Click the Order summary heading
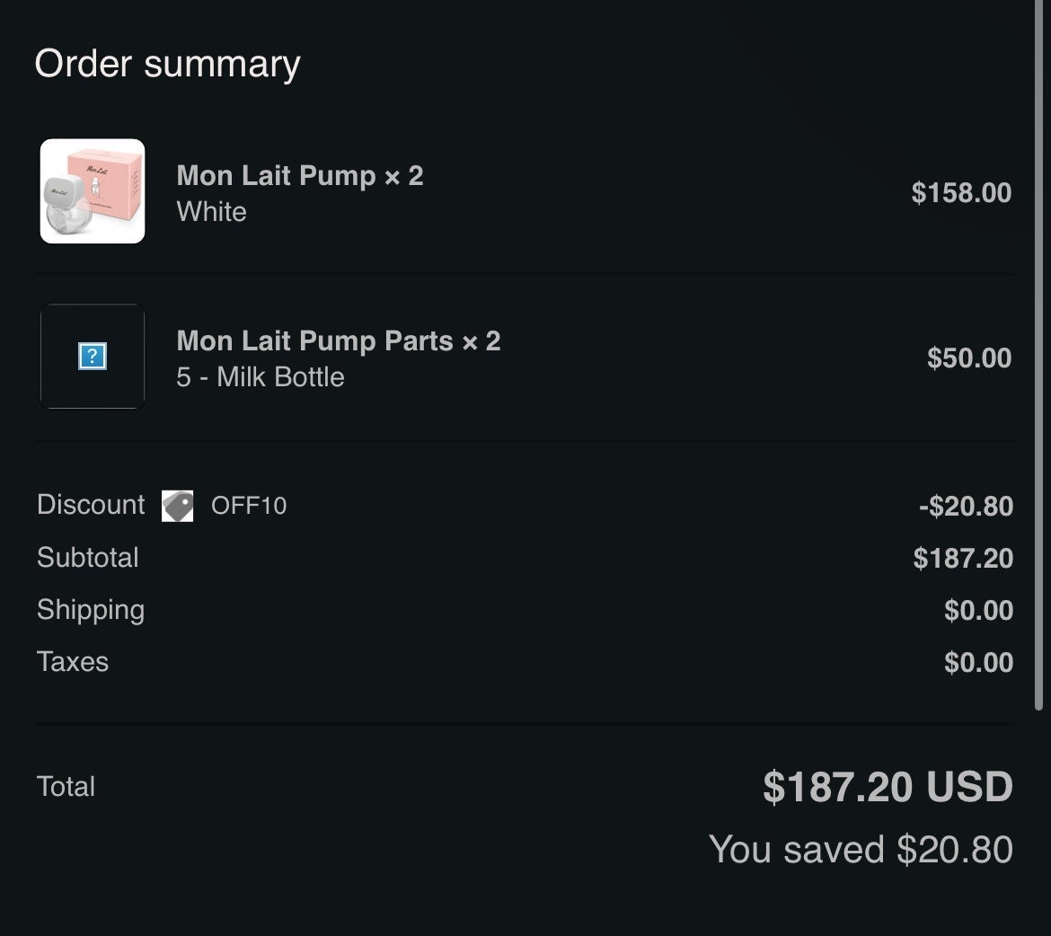 [168, 65]
